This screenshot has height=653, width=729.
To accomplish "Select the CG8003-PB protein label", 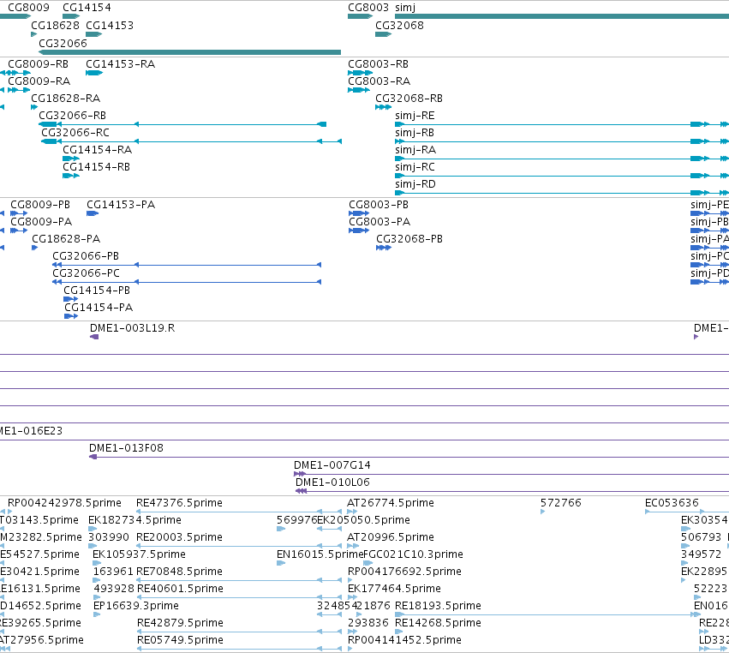I will pos(379,205).
